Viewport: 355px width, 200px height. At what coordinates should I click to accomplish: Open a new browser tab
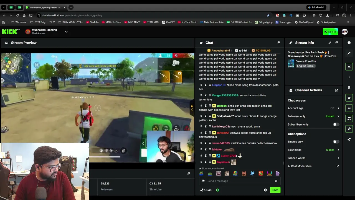coord(71,7)
